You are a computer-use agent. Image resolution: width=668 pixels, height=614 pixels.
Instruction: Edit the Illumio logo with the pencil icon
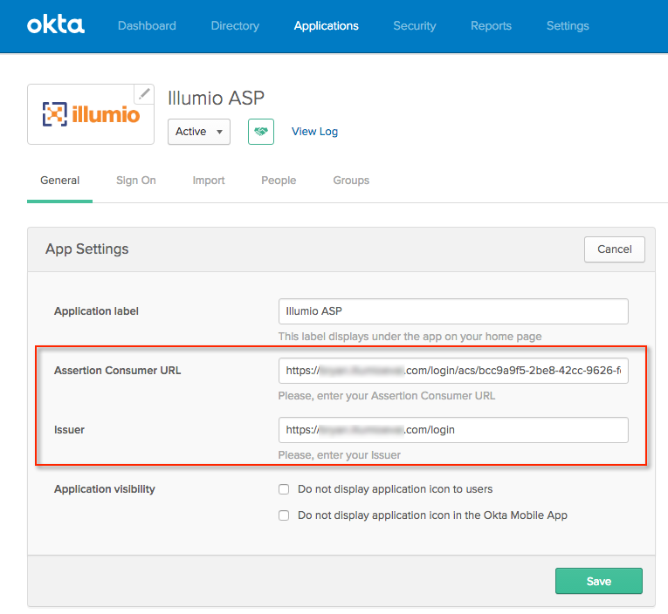coord(144,94)
